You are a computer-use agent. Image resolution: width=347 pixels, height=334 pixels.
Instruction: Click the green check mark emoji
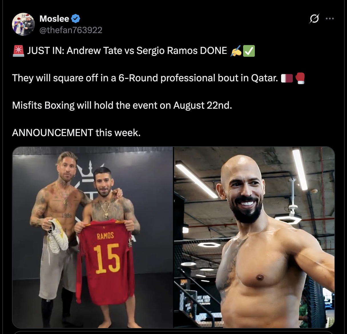(x=249, y=51)
